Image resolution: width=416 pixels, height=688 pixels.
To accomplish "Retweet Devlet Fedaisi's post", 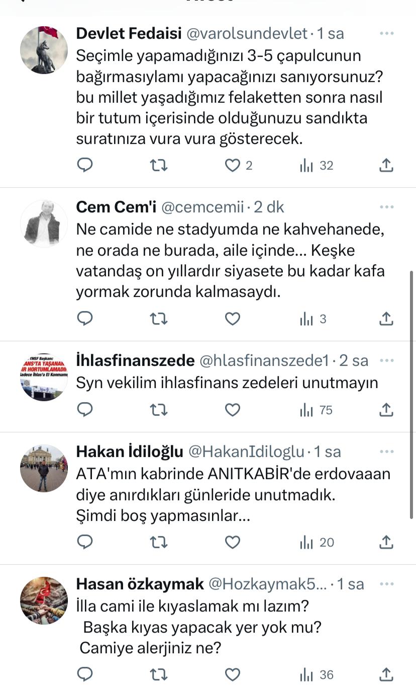I will coord(159,166).
